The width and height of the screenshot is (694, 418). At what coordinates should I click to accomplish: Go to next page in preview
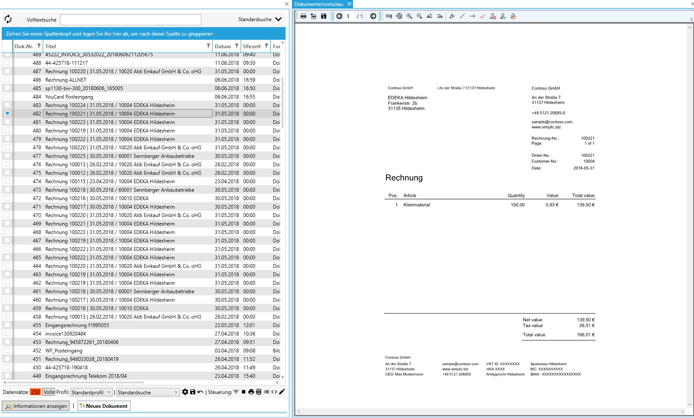pyautogui.click(x=373, y=16)
